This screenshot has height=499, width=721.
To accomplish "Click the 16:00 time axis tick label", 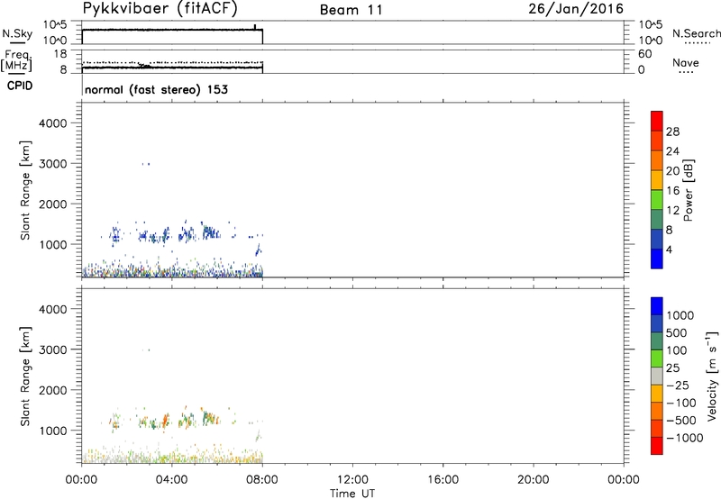I will pos(443,480).
